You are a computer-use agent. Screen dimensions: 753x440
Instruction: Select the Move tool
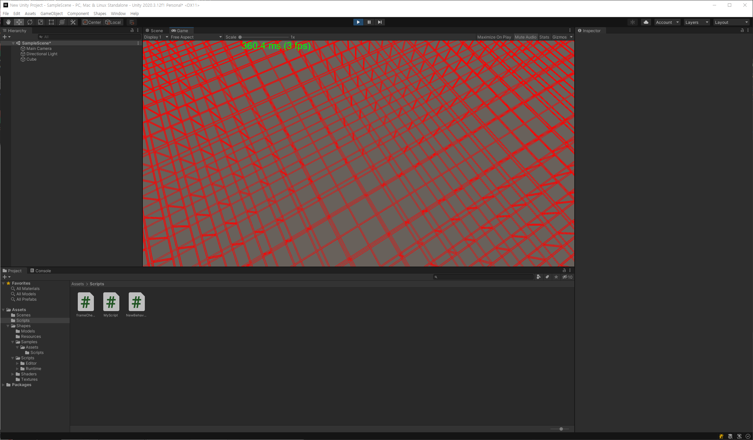click(x=19, y=22)
